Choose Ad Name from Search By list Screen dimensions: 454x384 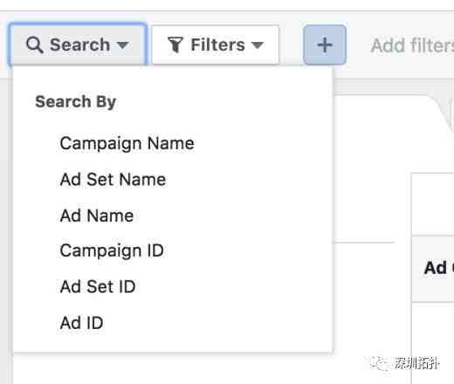(97, 216)
